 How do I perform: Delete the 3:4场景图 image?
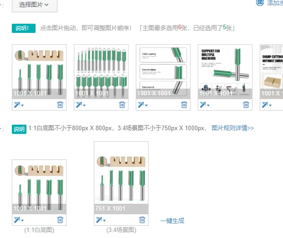142,220
